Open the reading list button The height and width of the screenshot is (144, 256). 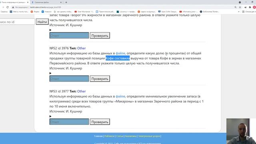coord(249,12)
